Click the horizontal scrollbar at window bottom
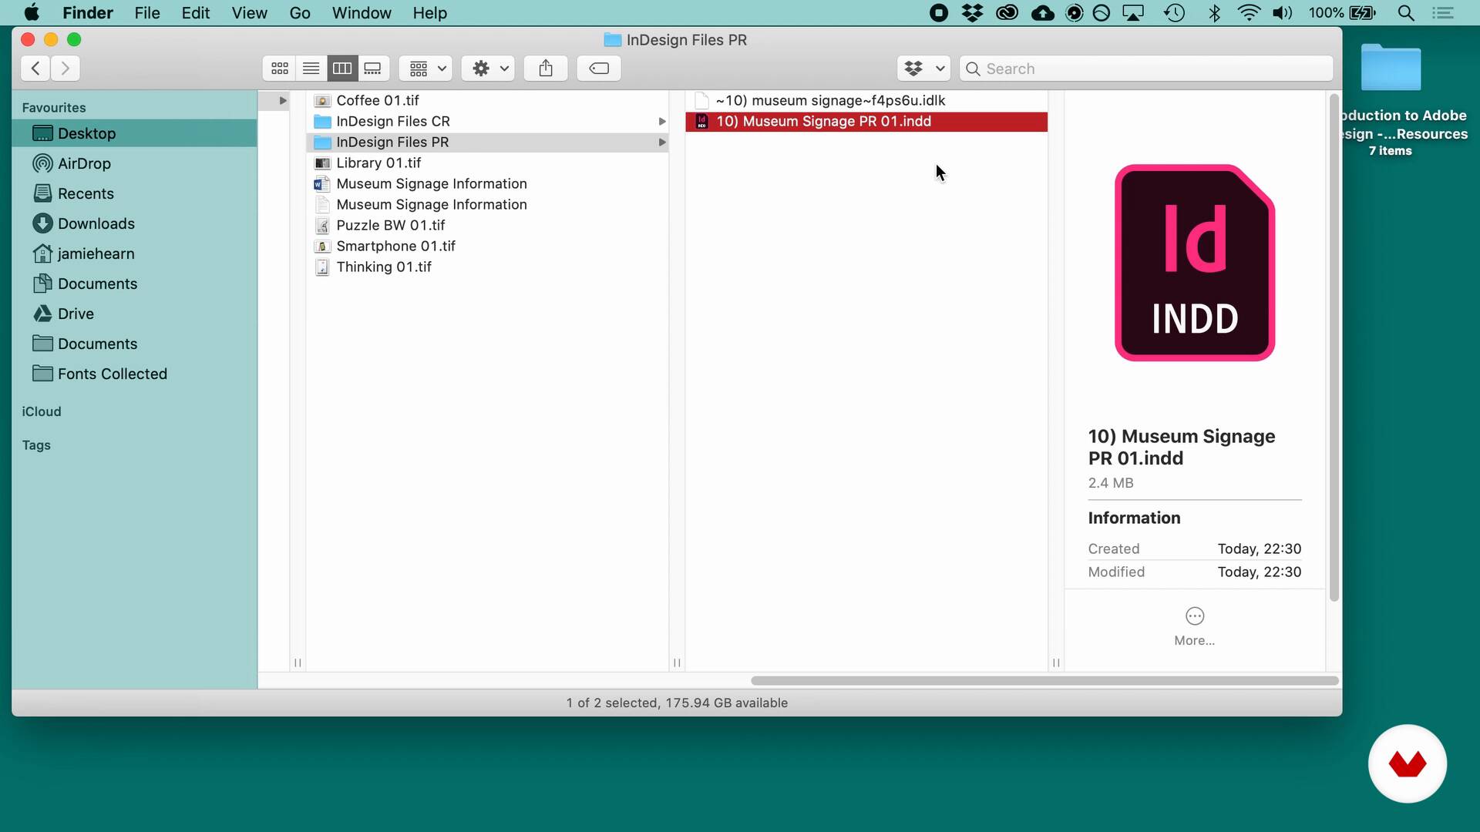Image resolution: width=1480 pixels, height=832 pixels. (x=1044, y=681)
